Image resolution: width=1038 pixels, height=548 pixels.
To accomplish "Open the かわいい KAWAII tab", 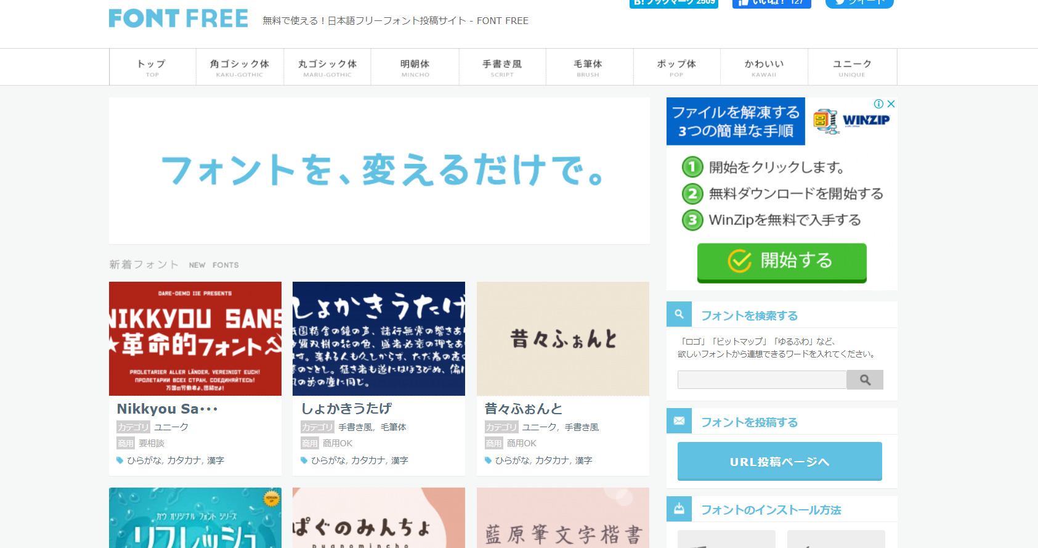I will pos(764,67).
